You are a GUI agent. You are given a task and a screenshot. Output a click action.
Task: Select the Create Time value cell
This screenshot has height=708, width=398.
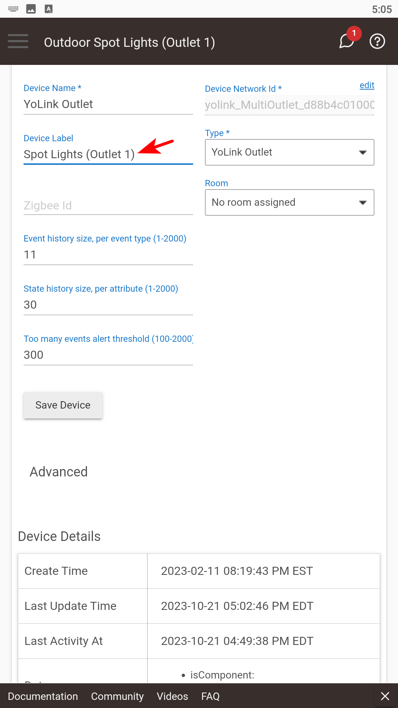[263, 571]
